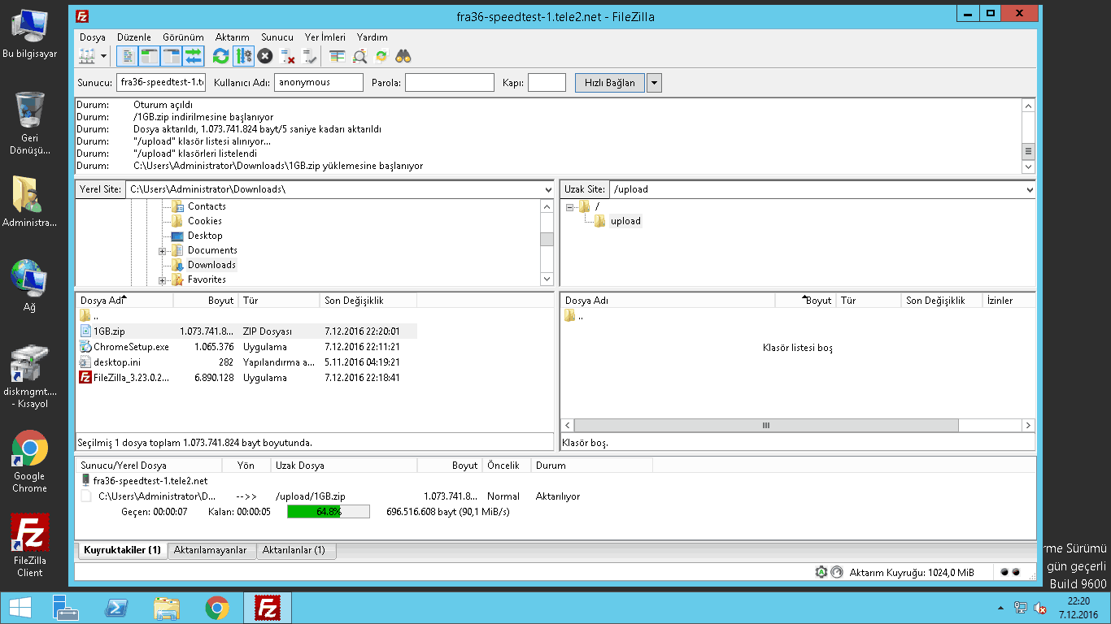Viewport: 1111px width, 624px height.
Task: Sort local files by Son Değişiklik column
Action: (368, 301)
